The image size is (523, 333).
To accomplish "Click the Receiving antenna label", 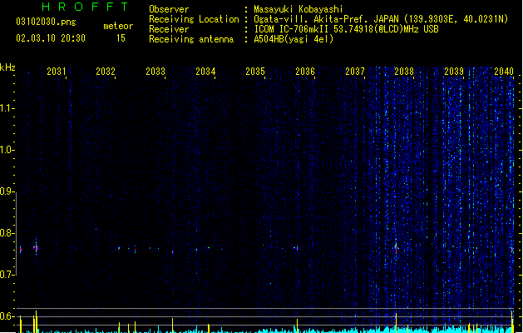I will pos(191,39).
